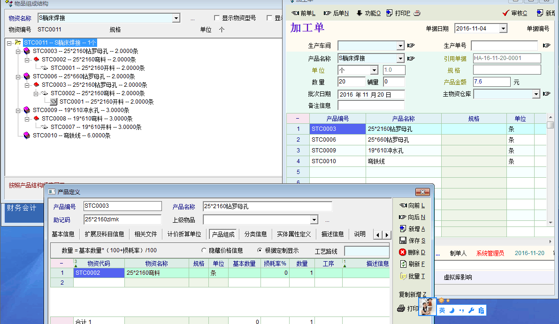This screenshot has height=324, width=559.
Task: Open the 基本信息 tab
Action: (x=63, y=234)
